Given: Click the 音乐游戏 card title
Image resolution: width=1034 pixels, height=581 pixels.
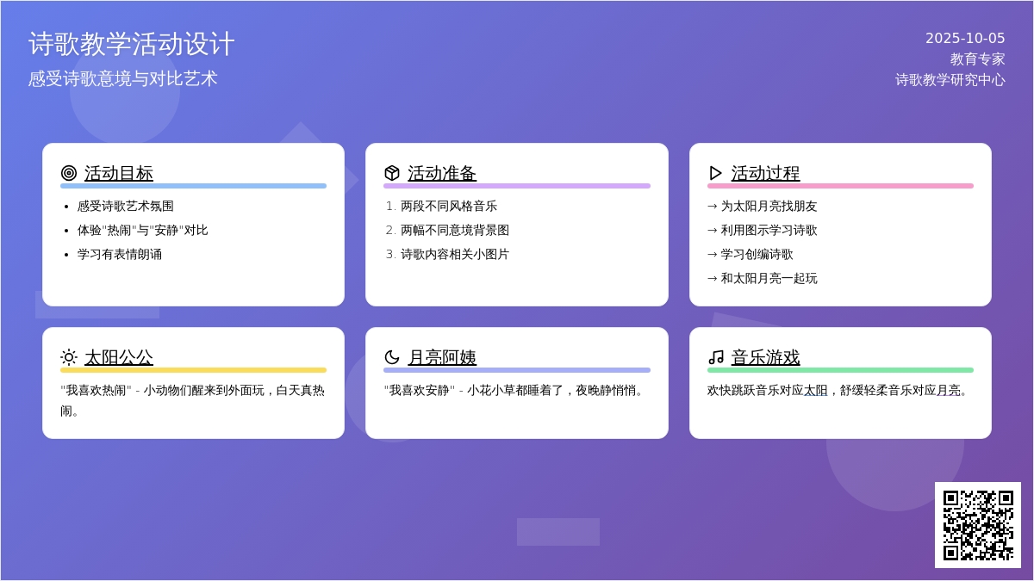Looking at the screenshot, I should [x=765, y=357].
